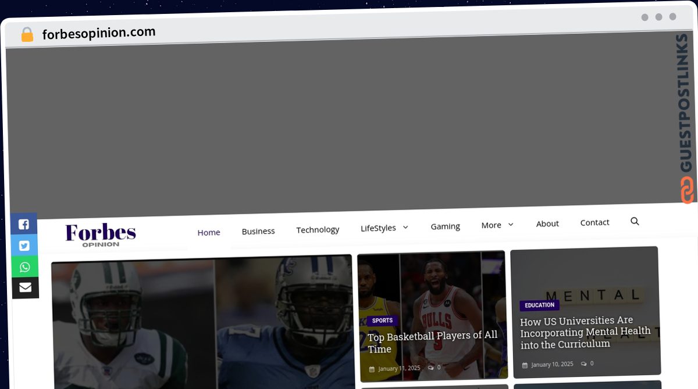Open the Technology menu item
The height and width of the screenshot is (389, 698).
tap(318, 229)
